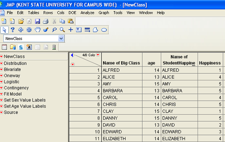This screenshot has height=142, width=225.
Task: Click the Paste clipboard icon
Action: click(71, 21)
